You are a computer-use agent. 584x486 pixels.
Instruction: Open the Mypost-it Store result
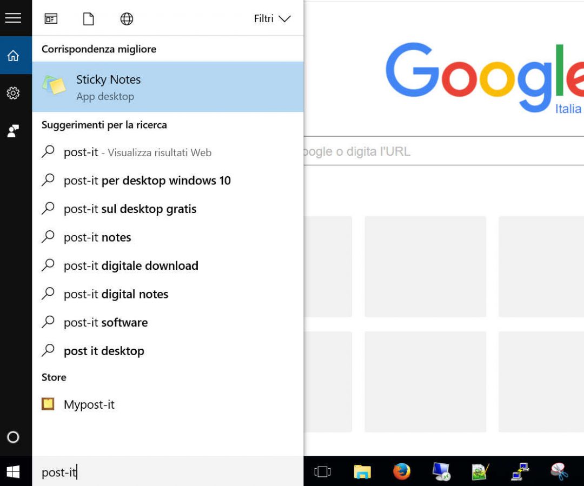point(89,404)
